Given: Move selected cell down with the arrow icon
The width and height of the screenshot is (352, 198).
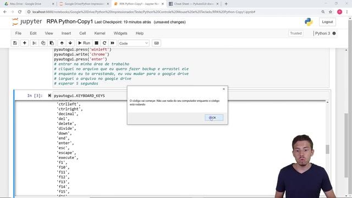Looking at the screenshot, I should click(x=70, y=43).
